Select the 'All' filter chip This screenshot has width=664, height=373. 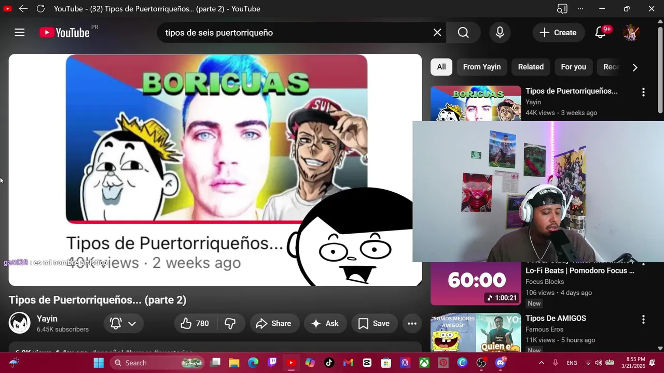441,67
